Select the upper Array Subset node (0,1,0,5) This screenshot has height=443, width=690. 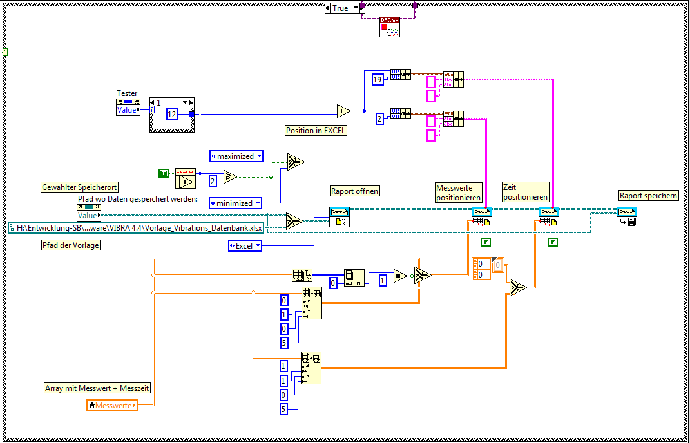coord(312,303)
